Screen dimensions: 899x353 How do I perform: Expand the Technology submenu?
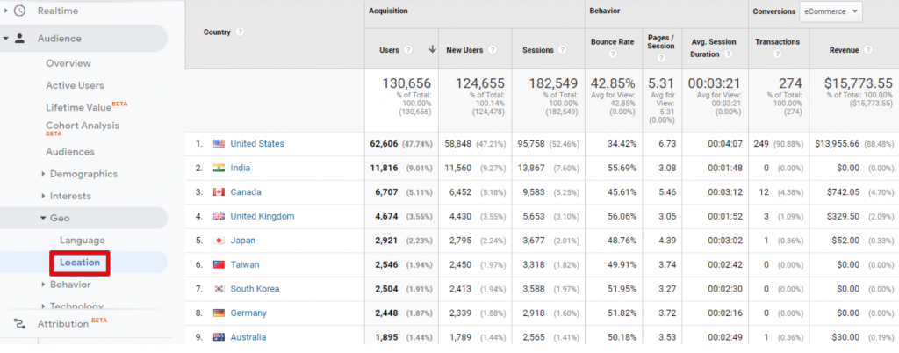click(43, 306)
